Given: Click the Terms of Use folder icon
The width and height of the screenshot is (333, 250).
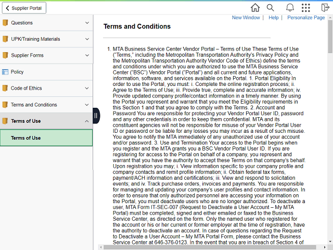Looking at the screenshot, I should tap(5, 121).
